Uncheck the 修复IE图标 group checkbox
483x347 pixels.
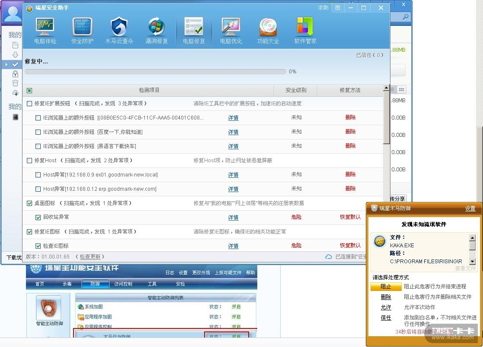[29, 232]
